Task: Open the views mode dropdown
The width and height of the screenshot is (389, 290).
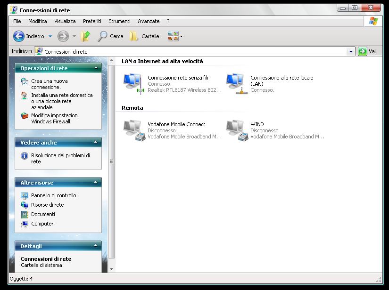Action: (181, 36)
